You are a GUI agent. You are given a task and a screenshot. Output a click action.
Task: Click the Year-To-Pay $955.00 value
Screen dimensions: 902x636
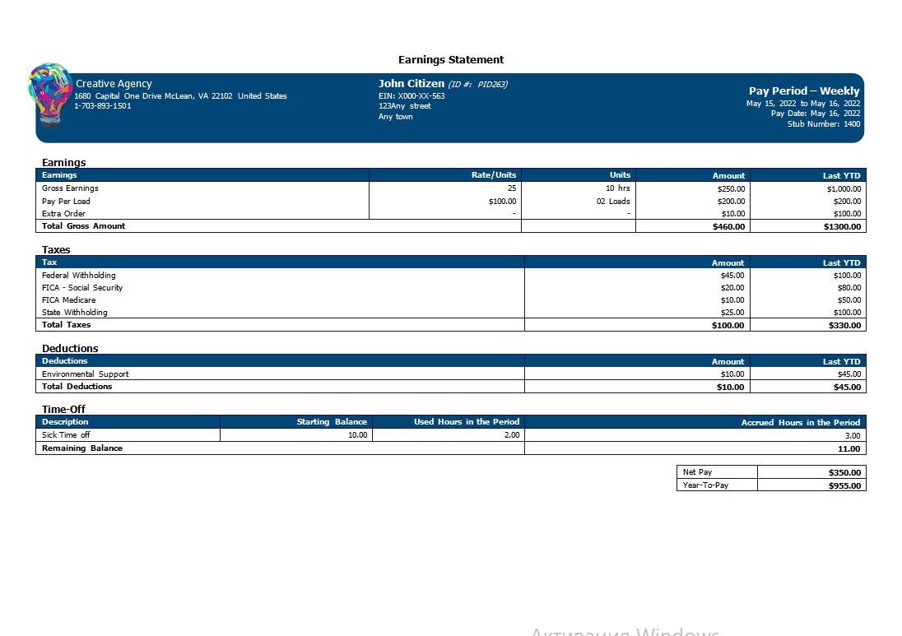(x=844, y=486)
